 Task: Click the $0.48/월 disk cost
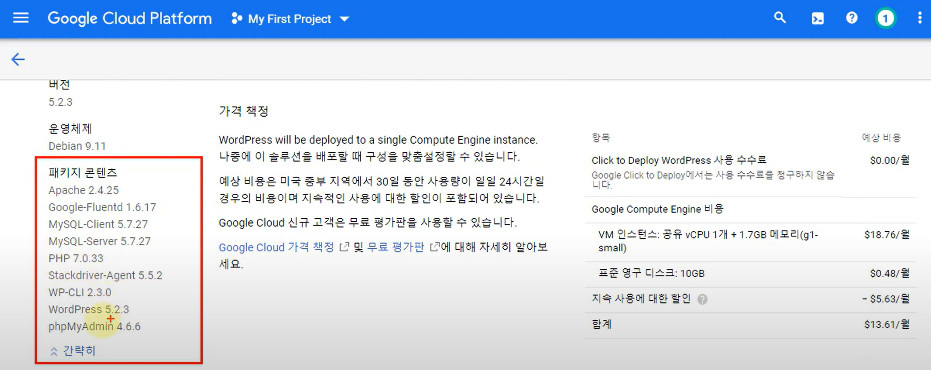[890, 274]
